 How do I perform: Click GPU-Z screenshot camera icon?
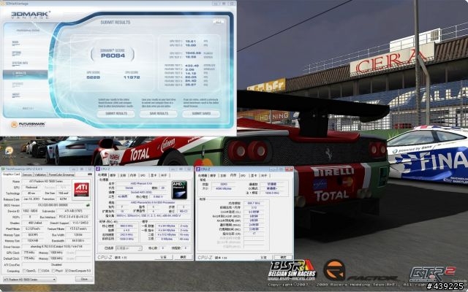pyautogui.click(x=89, y=174)
